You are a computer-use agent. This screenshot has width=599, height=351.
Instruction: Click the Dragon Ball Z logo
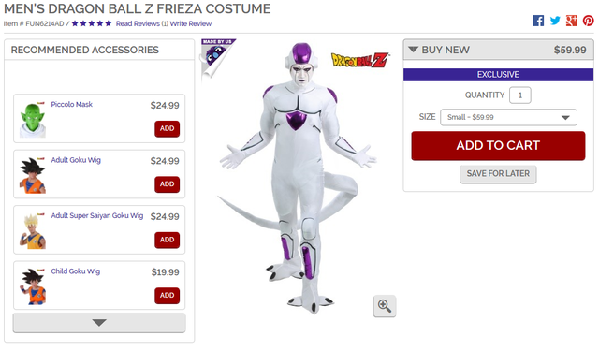click(x=360, y=60)
